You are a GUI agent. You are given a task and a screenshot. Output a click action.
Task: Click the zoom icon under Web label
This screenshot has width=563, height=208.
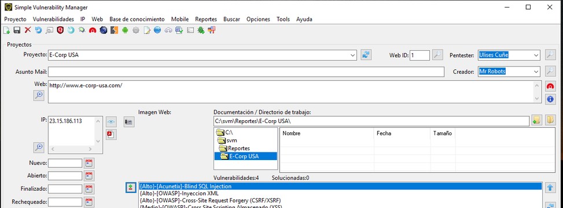[39, 95]
